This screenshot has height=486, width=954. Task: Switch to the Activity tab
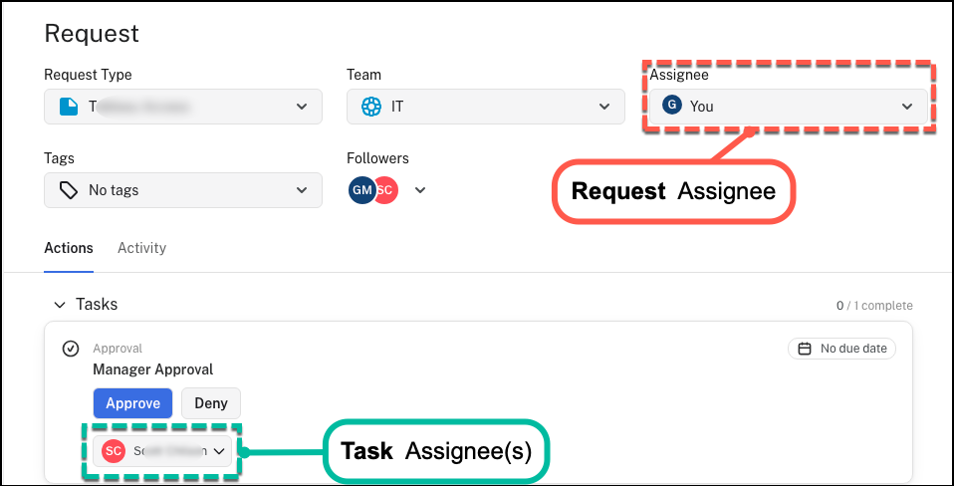click(x=141, y=248)
